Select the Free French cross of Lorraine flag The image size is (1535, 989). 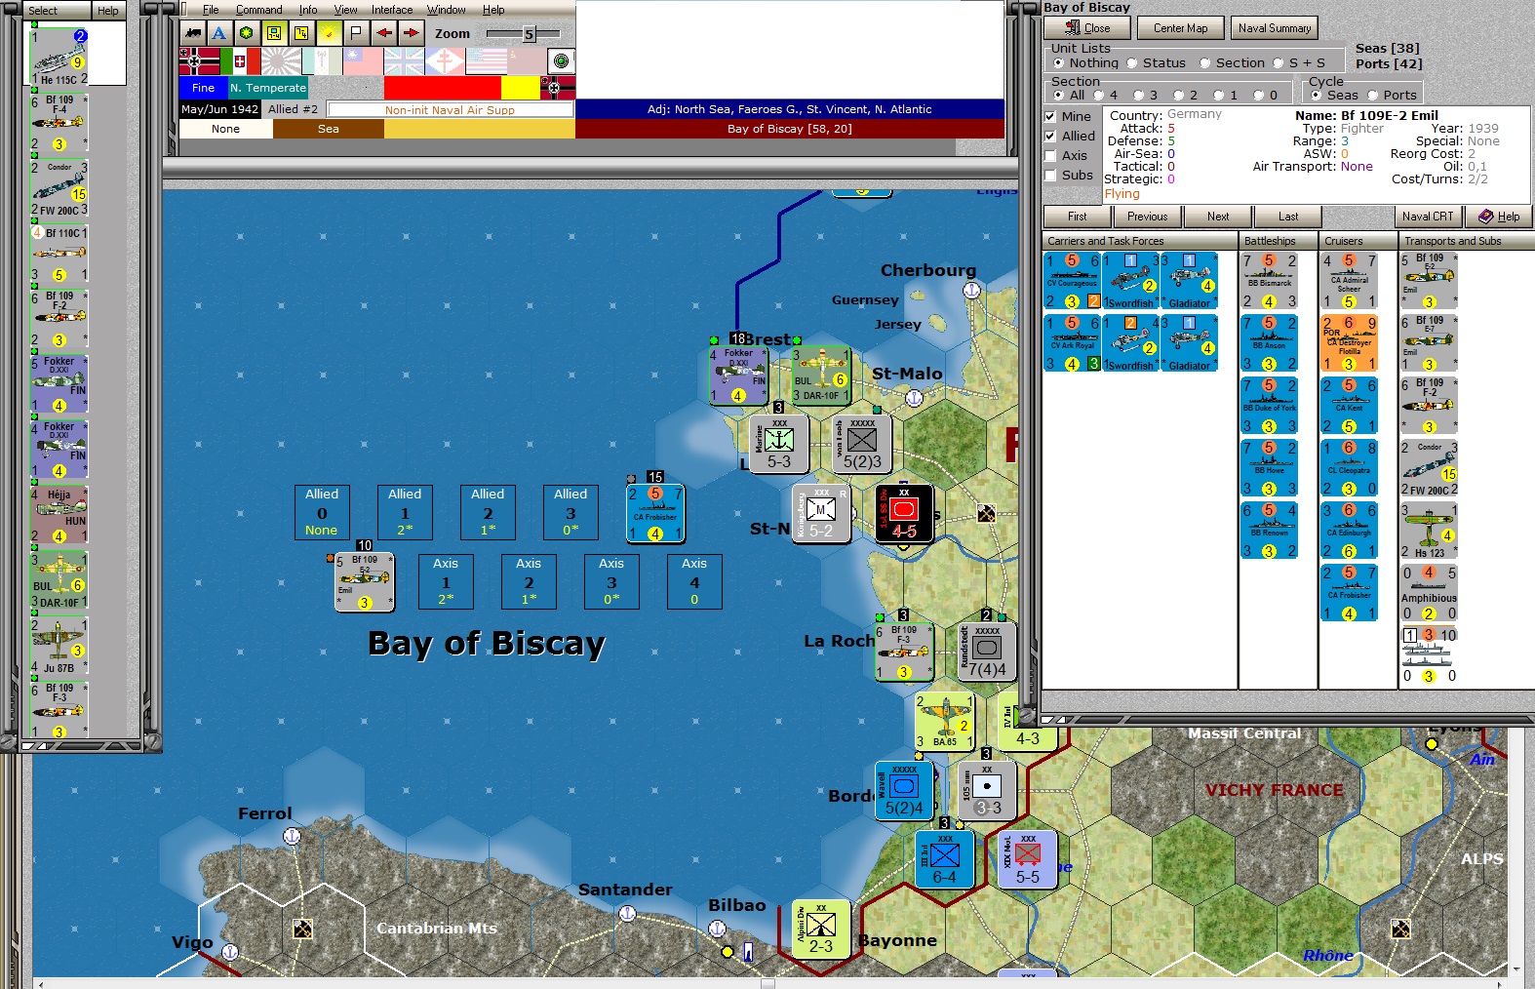[x=445, y=61]
